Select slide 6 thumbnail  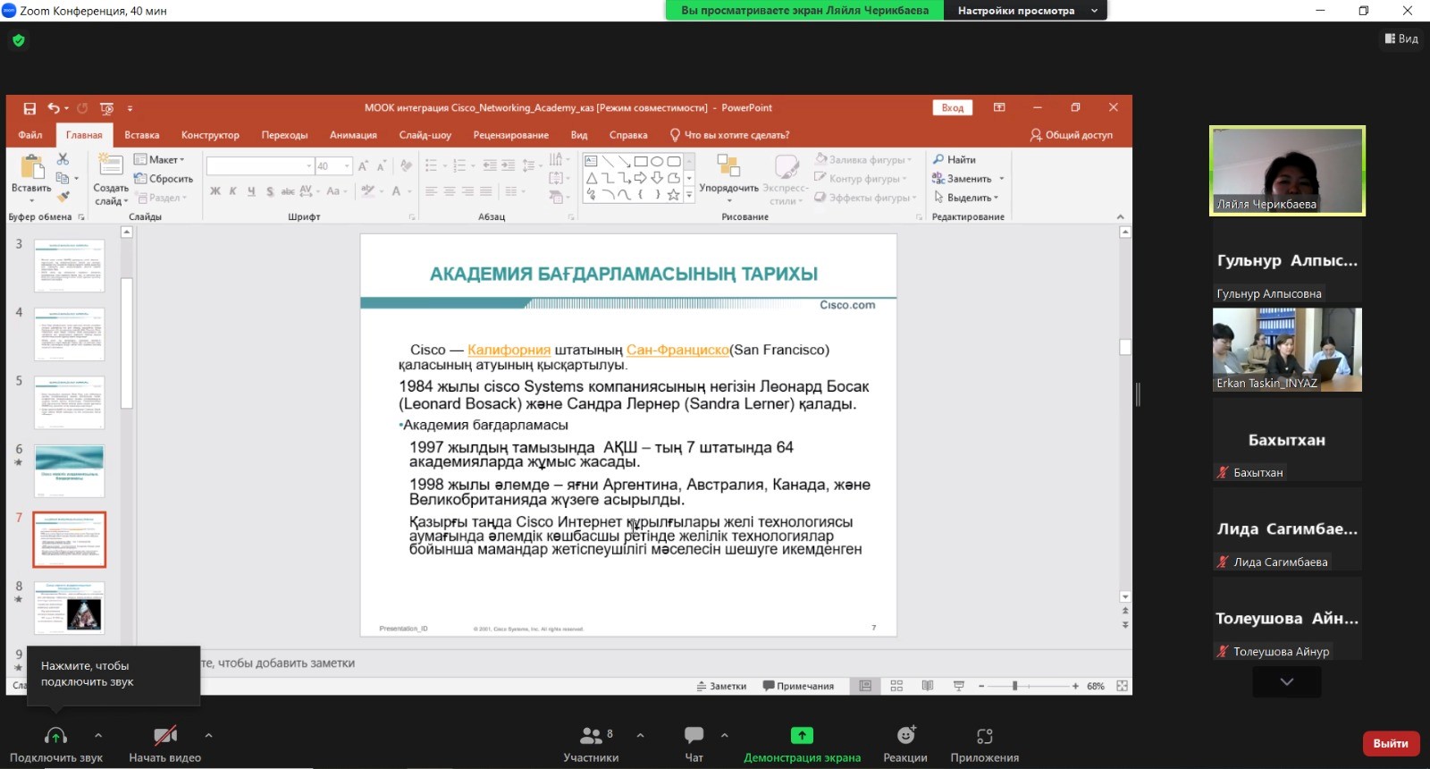click(x=70, y=471)
